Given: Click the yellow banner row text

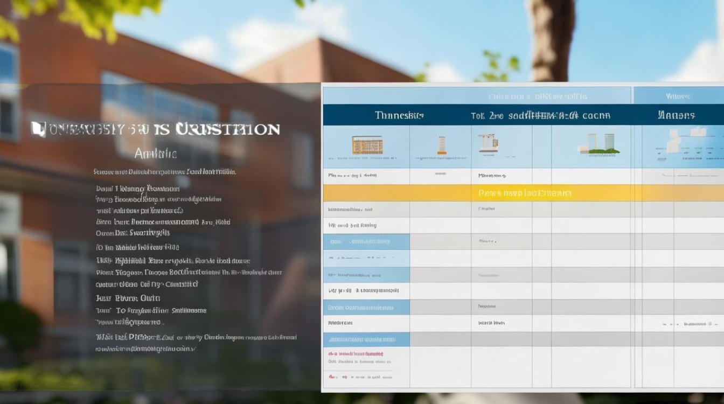Looking at the screenshot, I should (x=524, y=193).
